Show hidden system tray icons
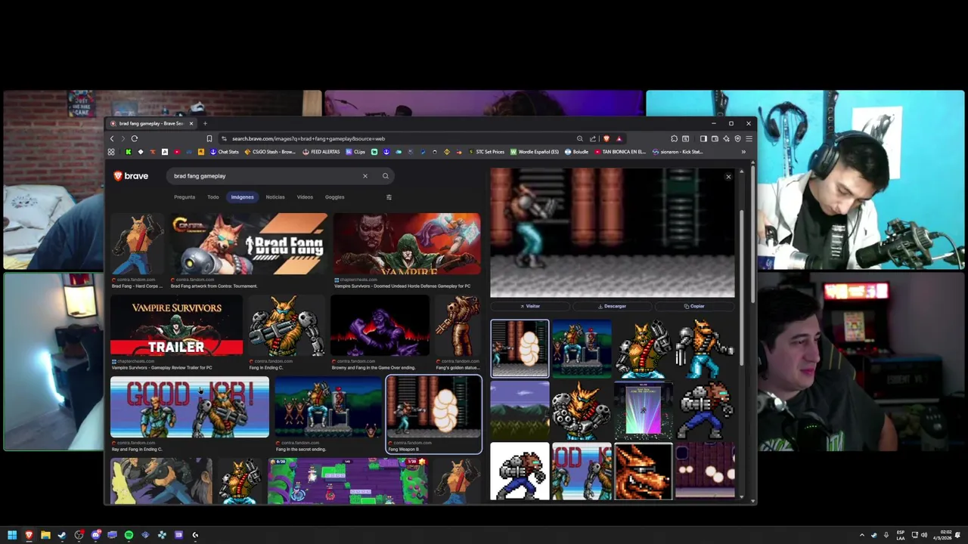 tap(861, 535)
